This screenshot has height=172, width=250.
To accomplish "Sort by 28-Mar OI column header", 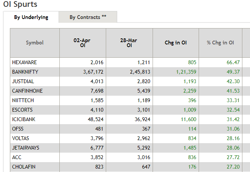I will [129, 43].
